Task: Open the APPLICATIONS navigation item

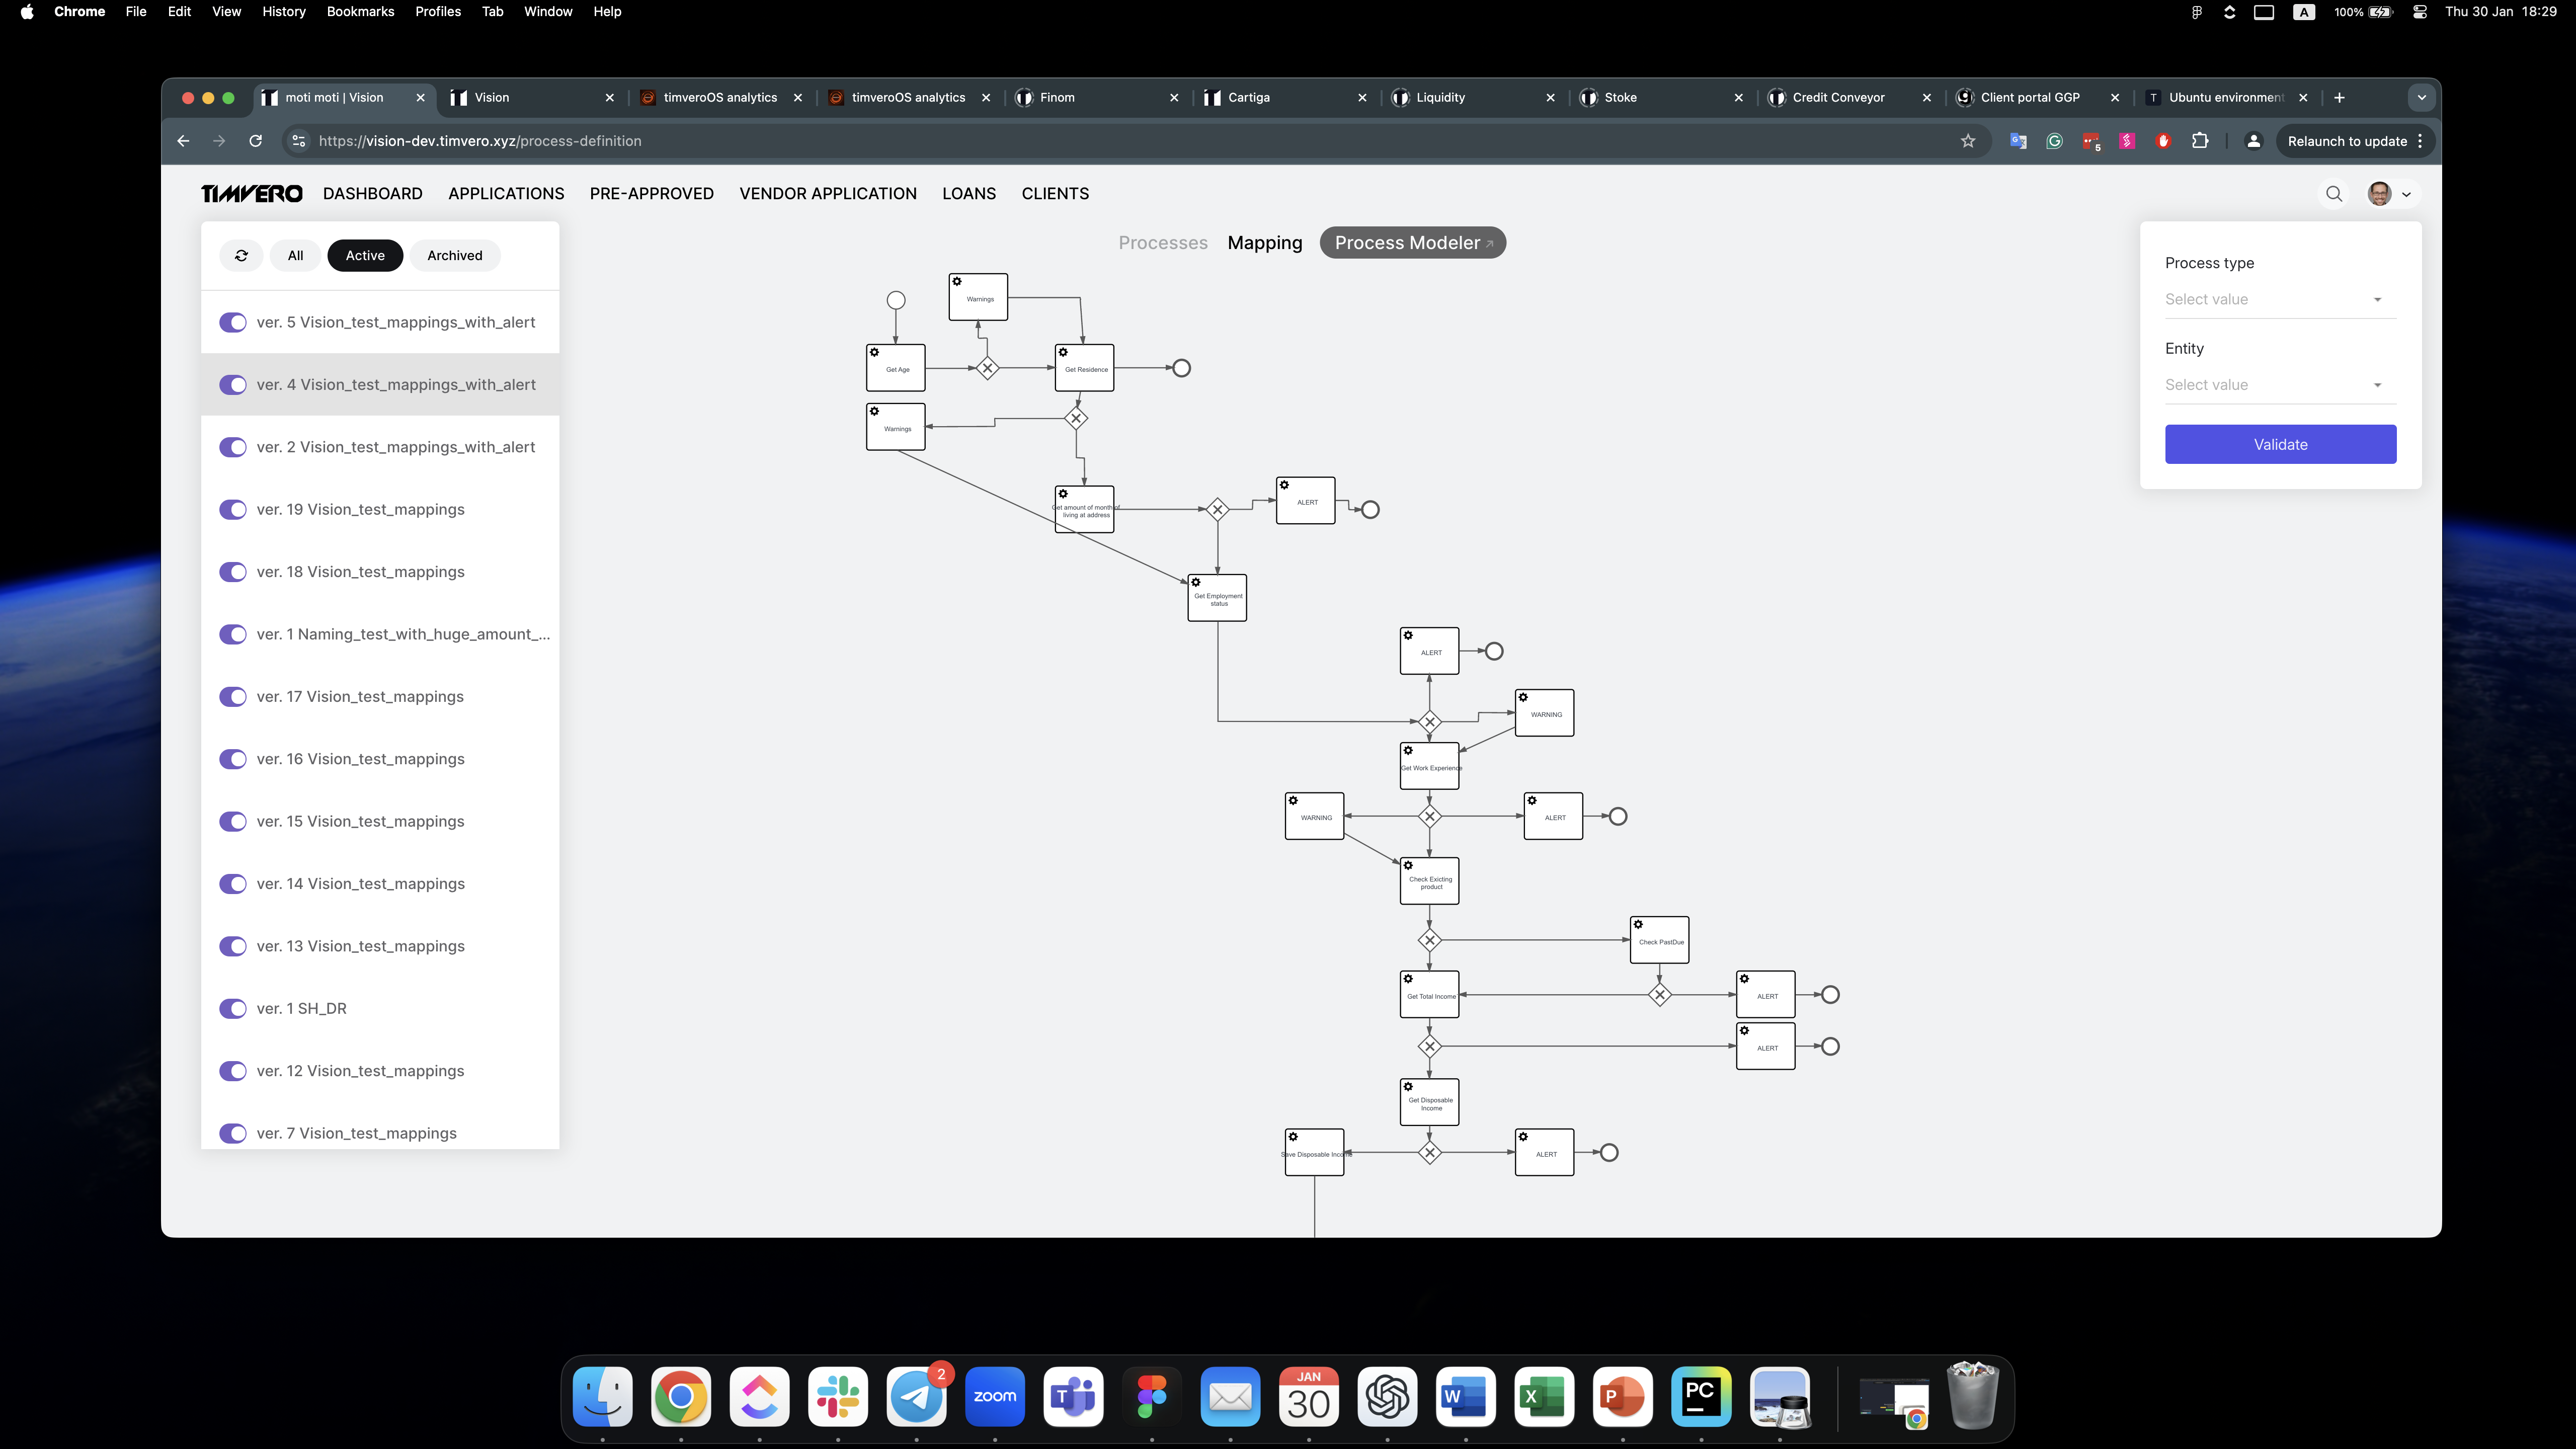Action: pyautogui.click(x=506, y=194)
